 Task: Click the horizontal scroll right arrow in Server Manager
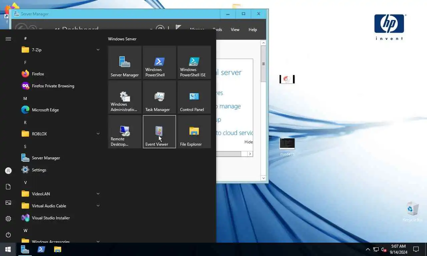pyautogui.click(x=250, y=154)
